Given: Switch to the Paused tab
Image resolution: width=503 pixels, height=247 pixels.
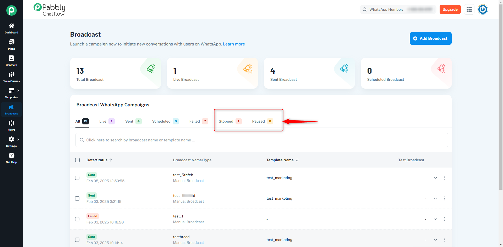Looking at the screenshot, I should (263, 121).
